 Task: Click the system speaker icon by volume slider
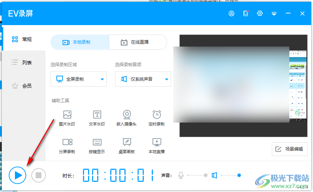[214, 175]
